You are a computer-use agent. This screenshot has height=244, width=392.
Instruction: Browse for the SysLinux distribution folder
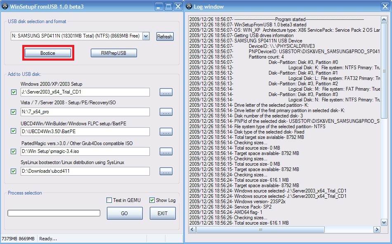tap(166, 171)
